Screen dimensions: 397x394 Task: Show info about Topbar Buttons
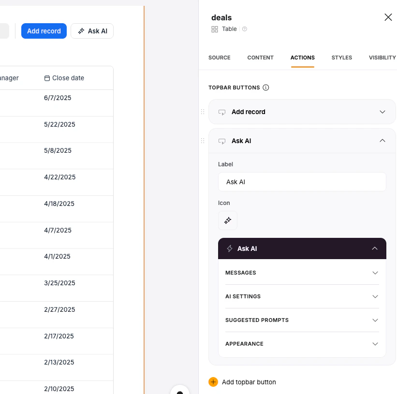[x=265, y=88]
